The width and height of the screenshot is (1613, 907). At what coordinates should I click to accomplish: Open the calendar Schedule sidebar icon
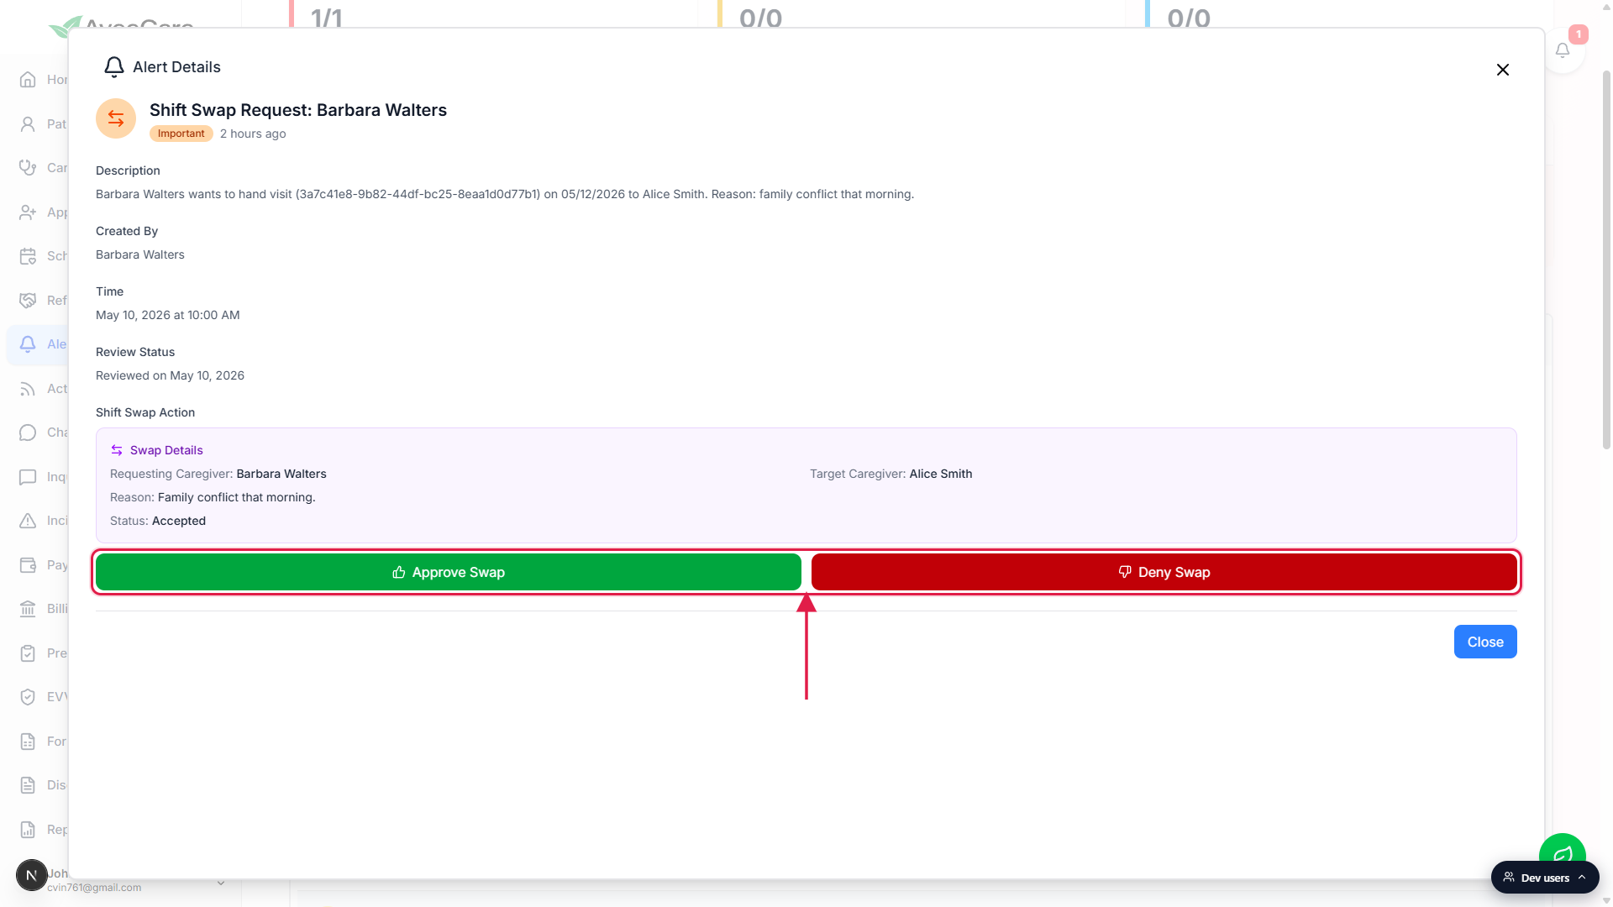tap(28, 256)
